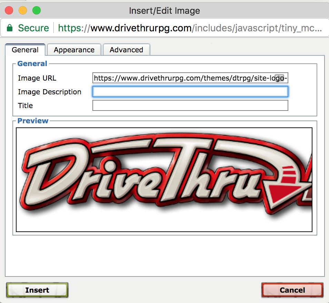Click the DriveThru logo preview image

tap(164, 179)
